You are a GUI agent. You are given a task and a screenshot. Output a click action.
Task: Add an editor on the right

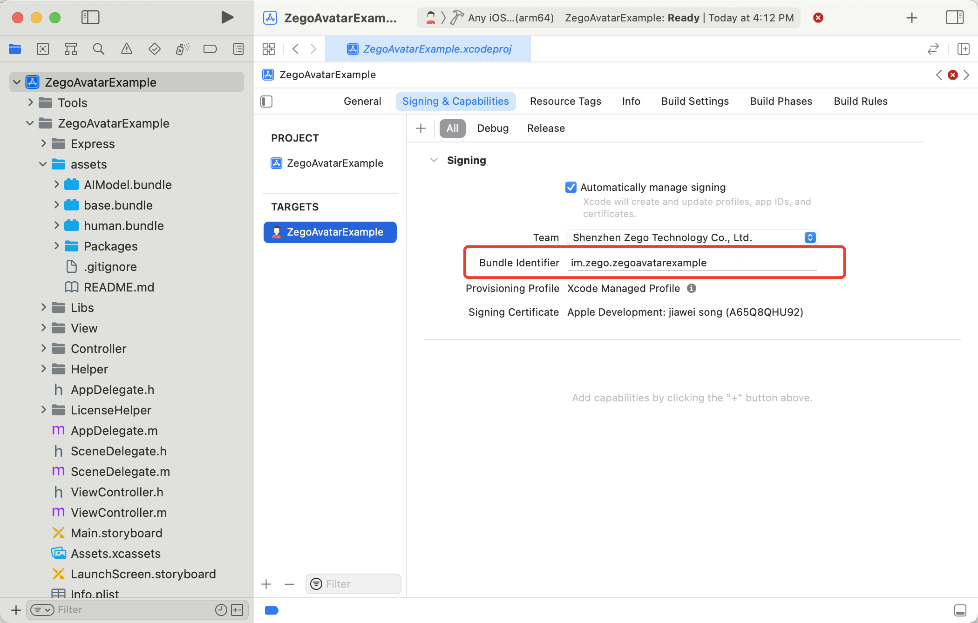pyautogui.click(x=964, y=49)
